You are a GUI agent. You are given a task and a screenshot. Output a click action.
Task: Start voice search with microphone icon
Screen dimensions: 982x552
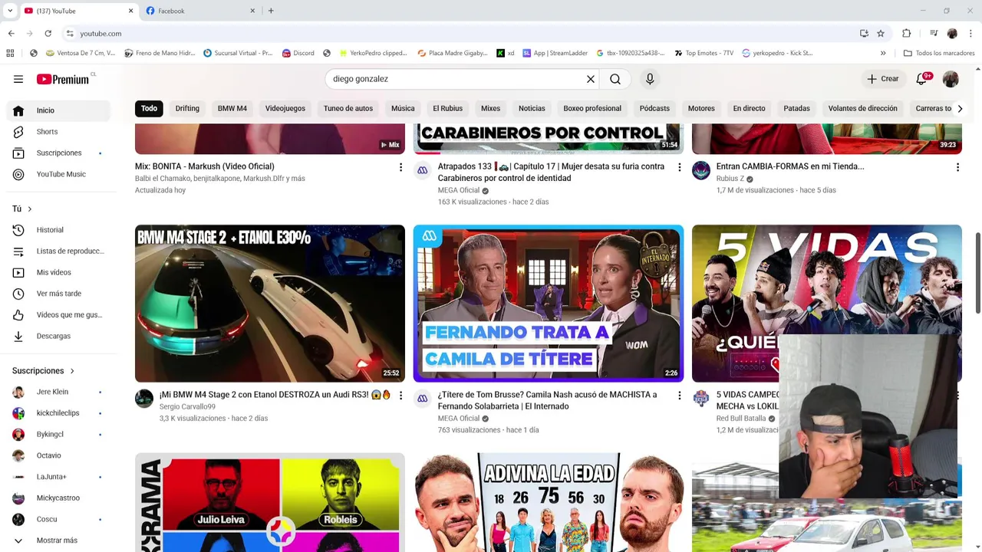click(650, 79)
